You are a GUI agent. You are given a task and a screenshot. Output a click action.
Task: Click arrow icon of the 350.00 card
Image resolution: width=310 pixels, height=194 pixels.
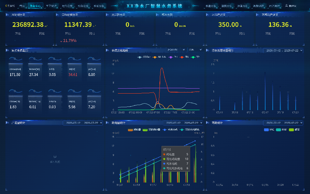[208, 15]
